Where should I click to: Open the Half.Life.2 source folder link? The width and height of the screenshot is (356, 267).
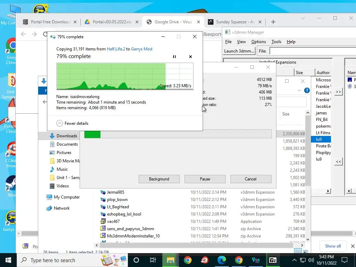click(x=116, y=49)
